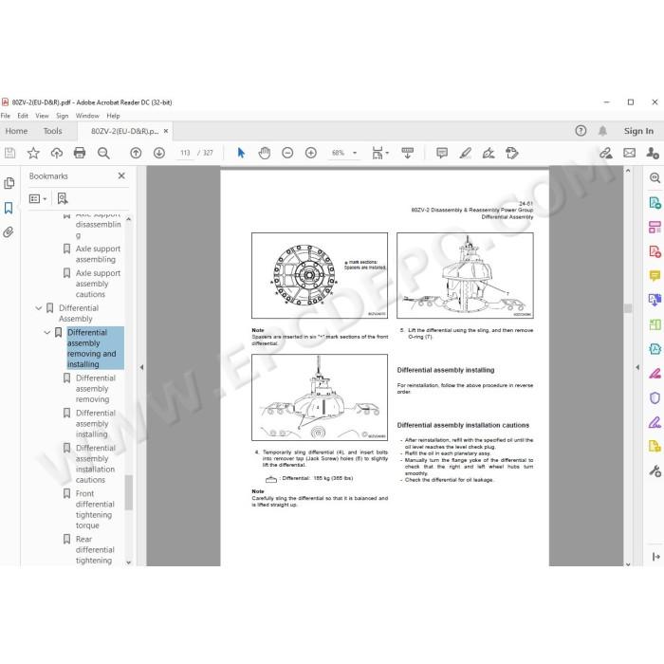Switch to the Home tab
The image size is (664, 664).
tap(16, 131)
